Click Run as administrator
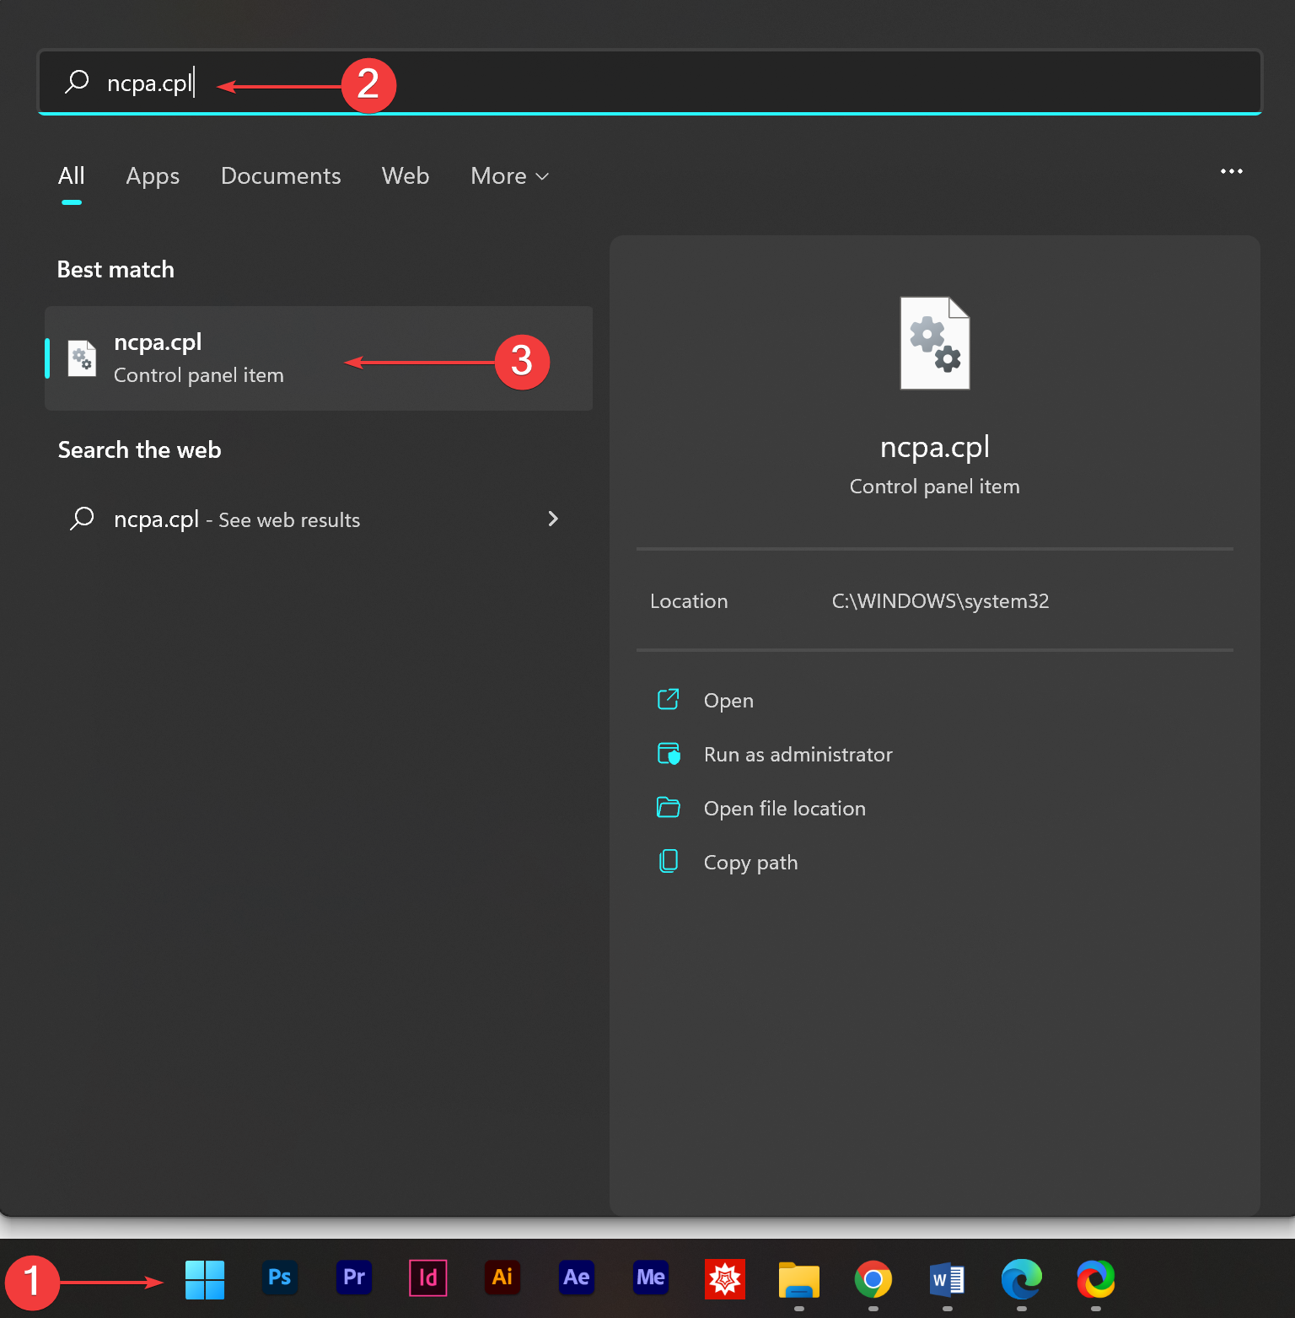Screen dimensions: 1295x1318 point(798,755)
